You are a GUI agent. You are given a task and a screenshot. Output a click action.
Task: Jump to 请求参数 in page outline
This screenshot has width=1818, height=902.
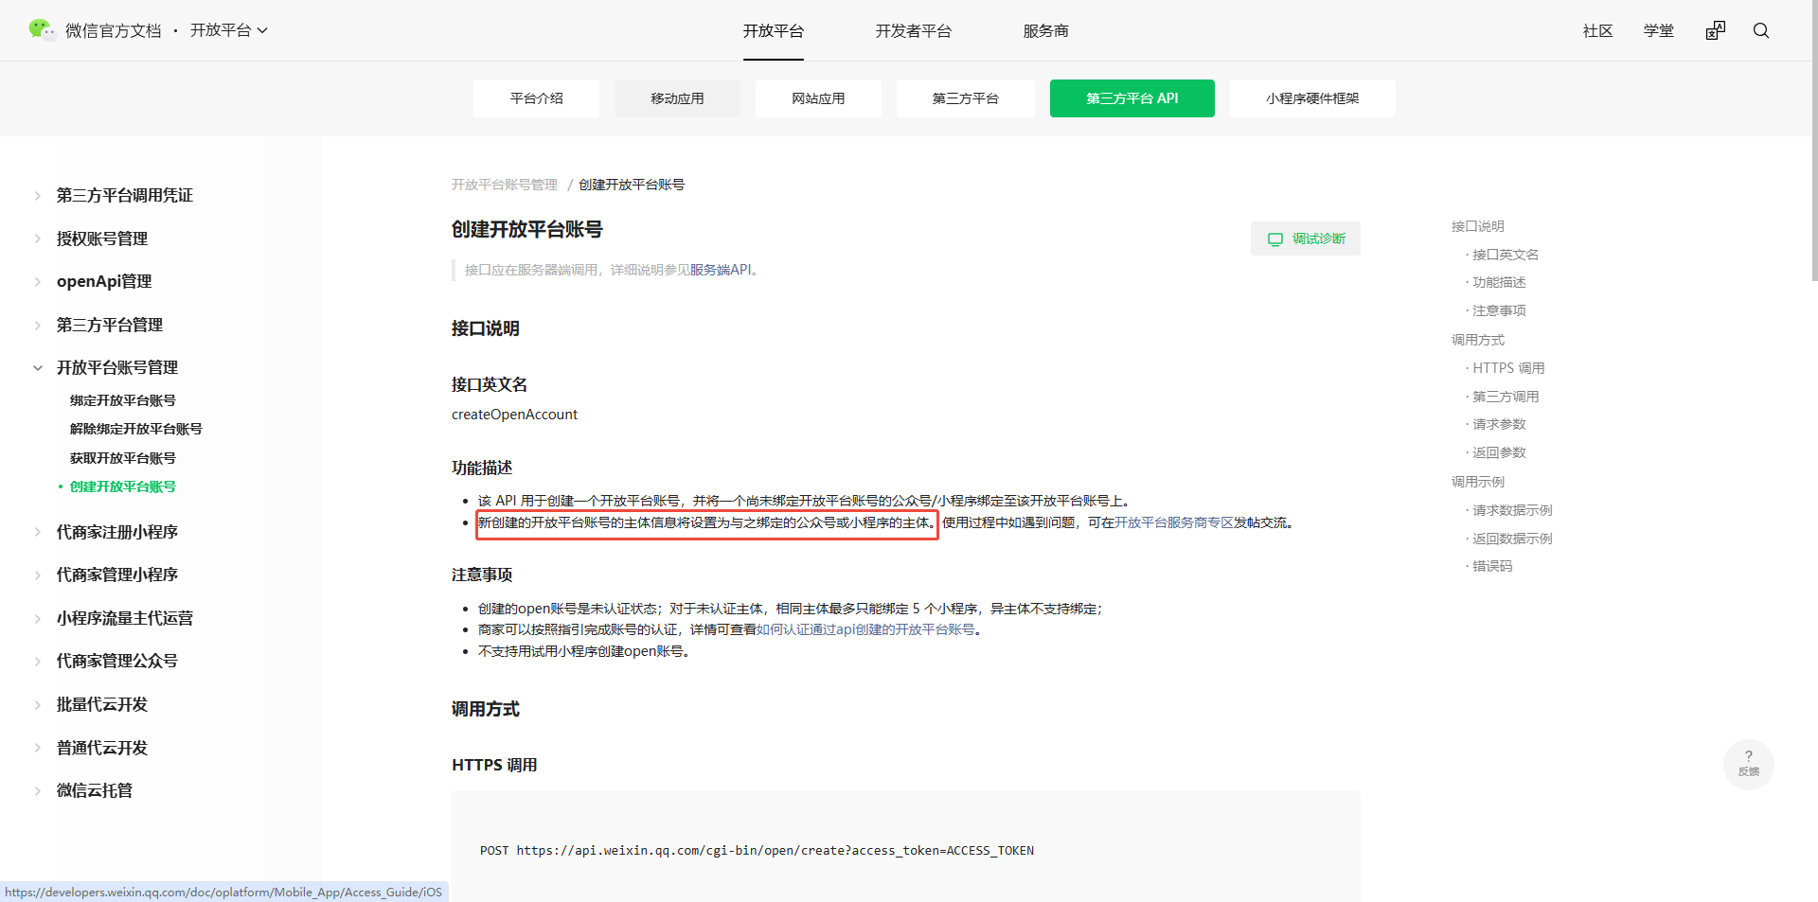[1499, 424]
